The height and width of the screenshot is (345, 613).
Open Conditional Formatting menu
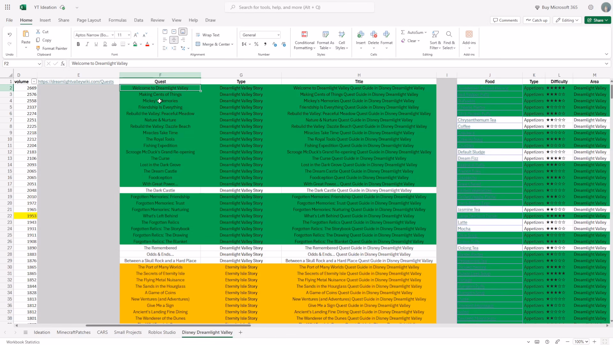pos(304,40)
